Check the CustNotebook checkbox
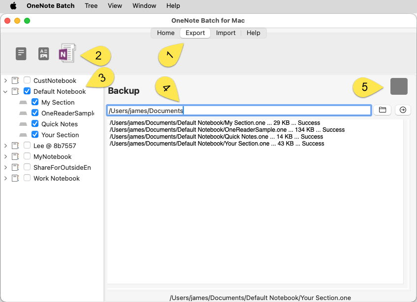 (27, 80)
